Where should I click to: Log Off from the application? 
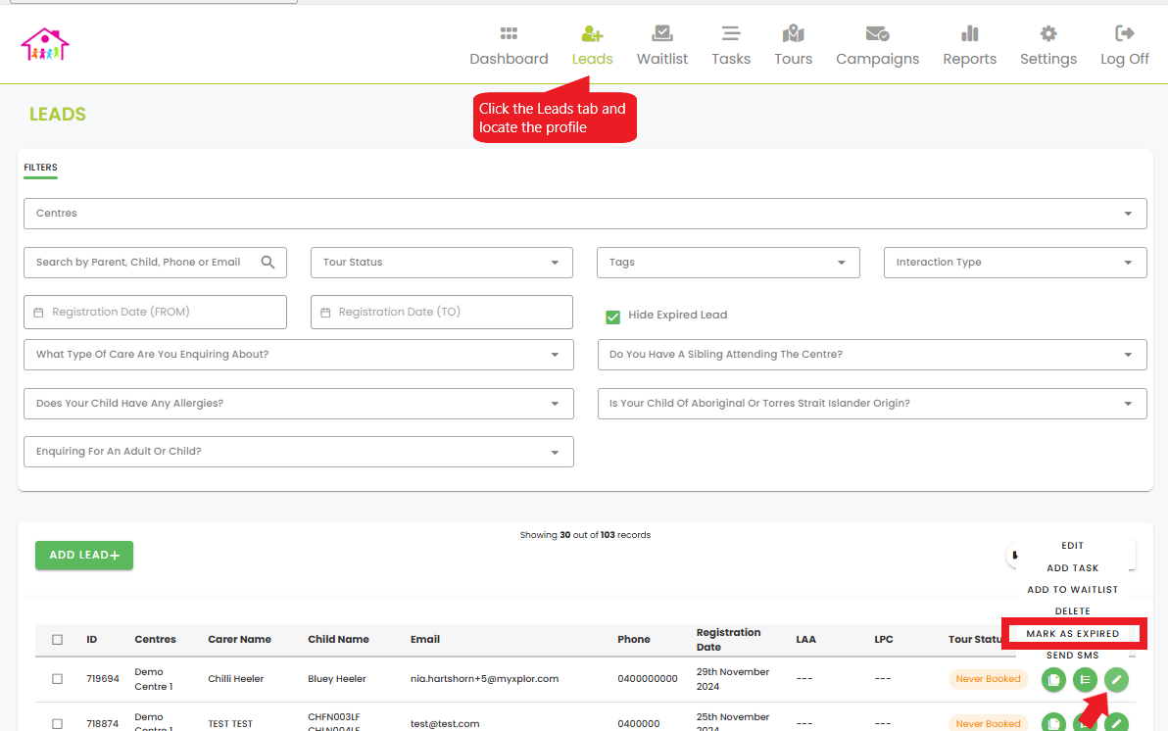coord(1125,45)
